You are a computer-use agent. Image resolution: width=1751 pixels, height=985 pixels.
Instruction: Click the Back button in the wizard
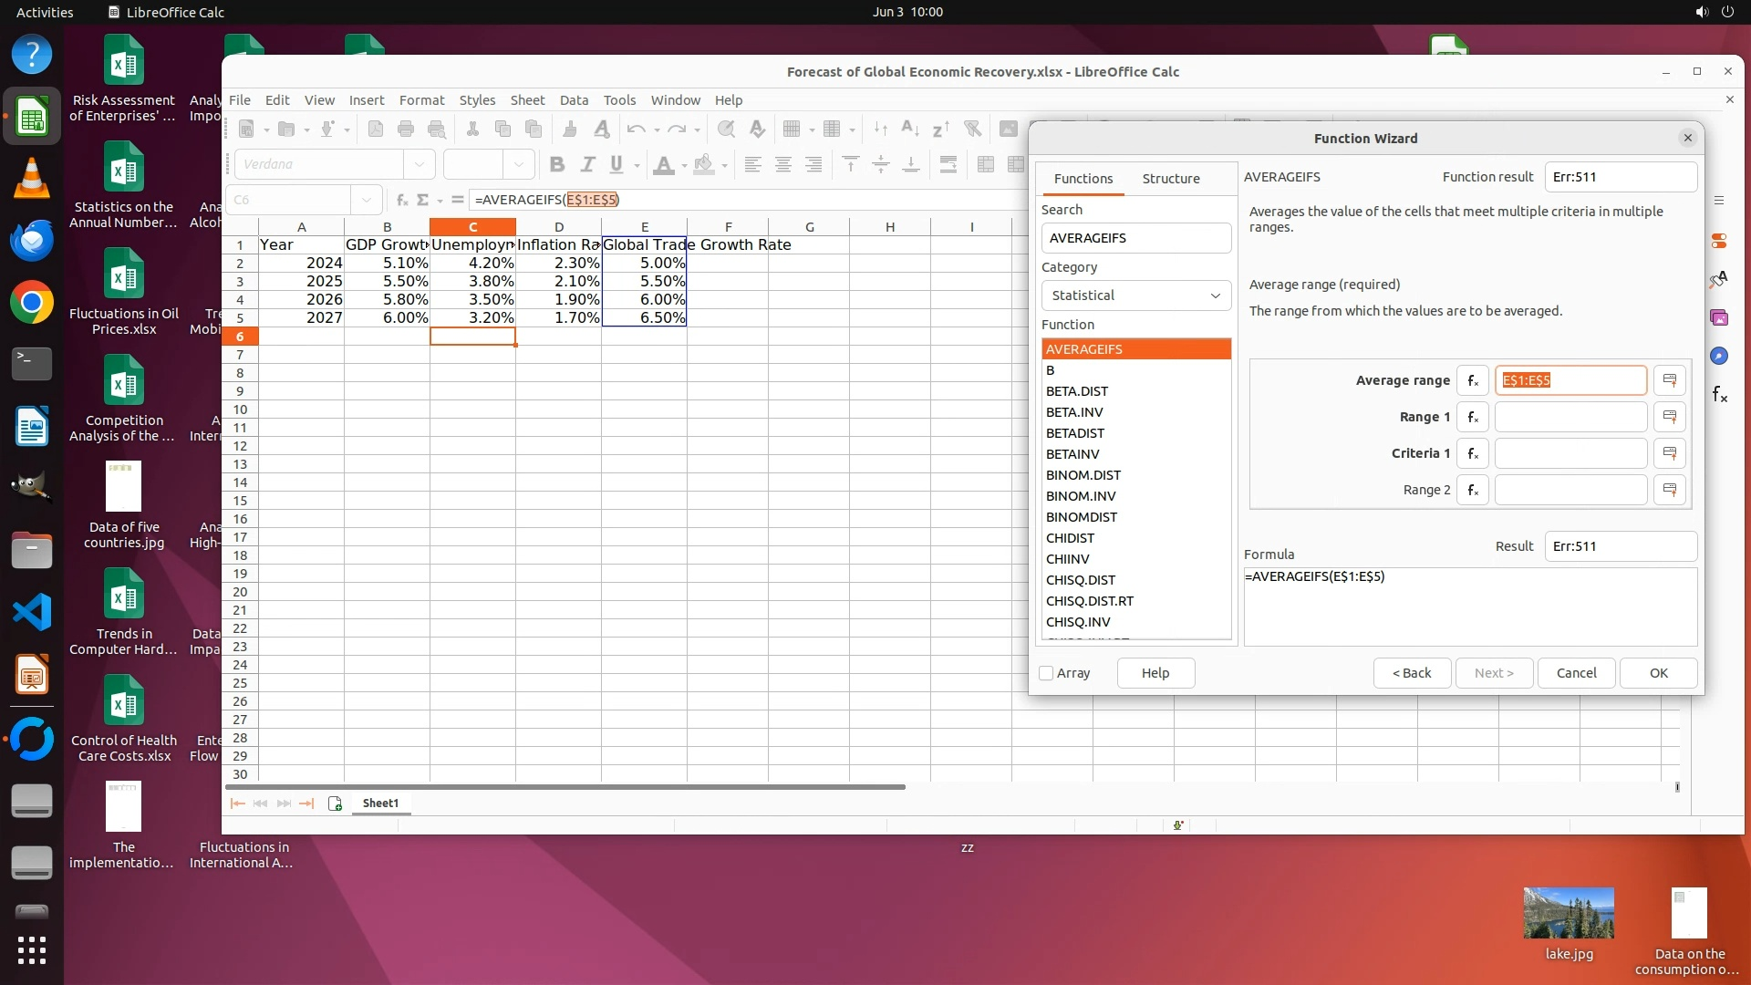(x=1411, y=673)
